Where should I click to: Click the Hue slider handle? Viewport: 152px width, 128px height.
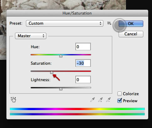pyautogui.click(x=61, y=56)
